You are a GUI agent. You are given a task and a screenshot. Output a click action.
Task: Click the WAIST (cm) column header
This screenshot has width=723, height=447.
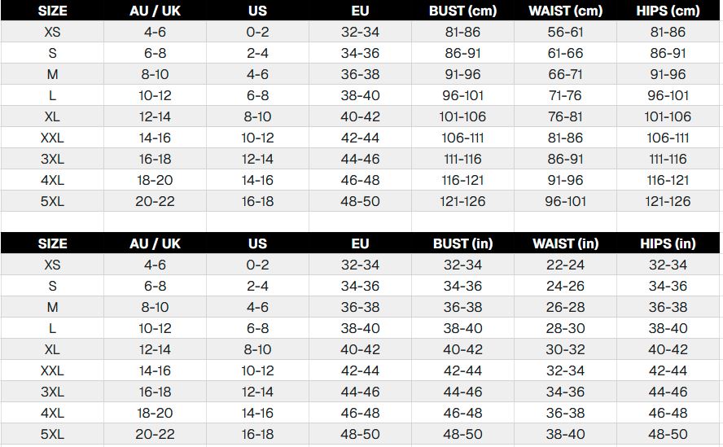(565, 11)
